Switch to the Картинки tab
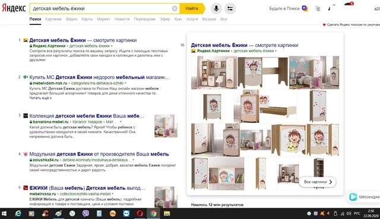 coord(53,19)
